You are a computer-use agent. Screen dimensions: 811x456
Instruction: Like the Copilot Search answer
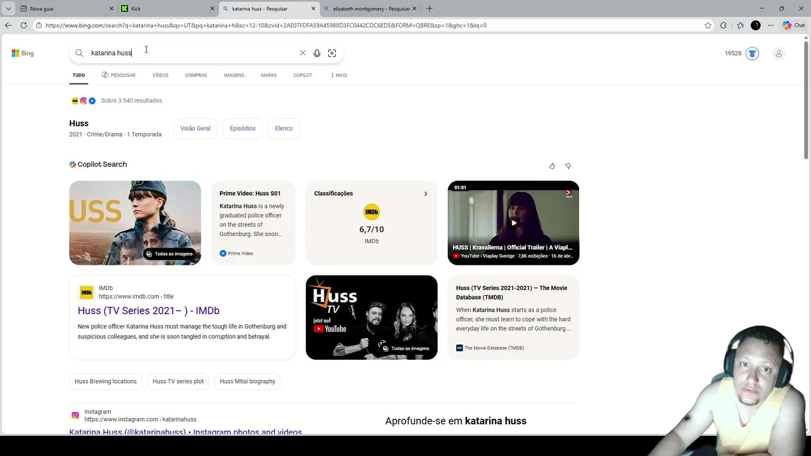click(552, 166)
